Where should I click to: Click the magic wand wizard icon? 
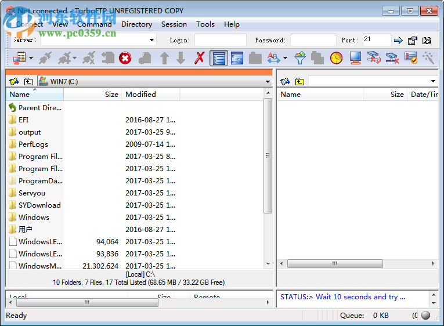(x=428, y=58)
